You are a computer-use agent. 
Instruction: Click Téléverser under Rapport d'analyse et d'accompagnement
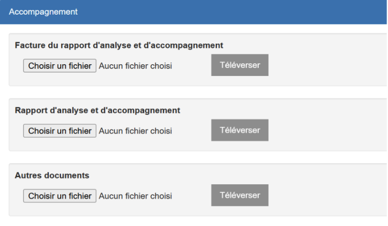point(240,130)
